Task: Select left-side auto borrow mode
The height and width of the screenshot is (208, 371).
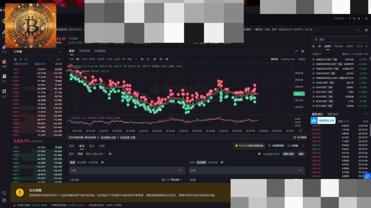Action: (x=82, y=162)
